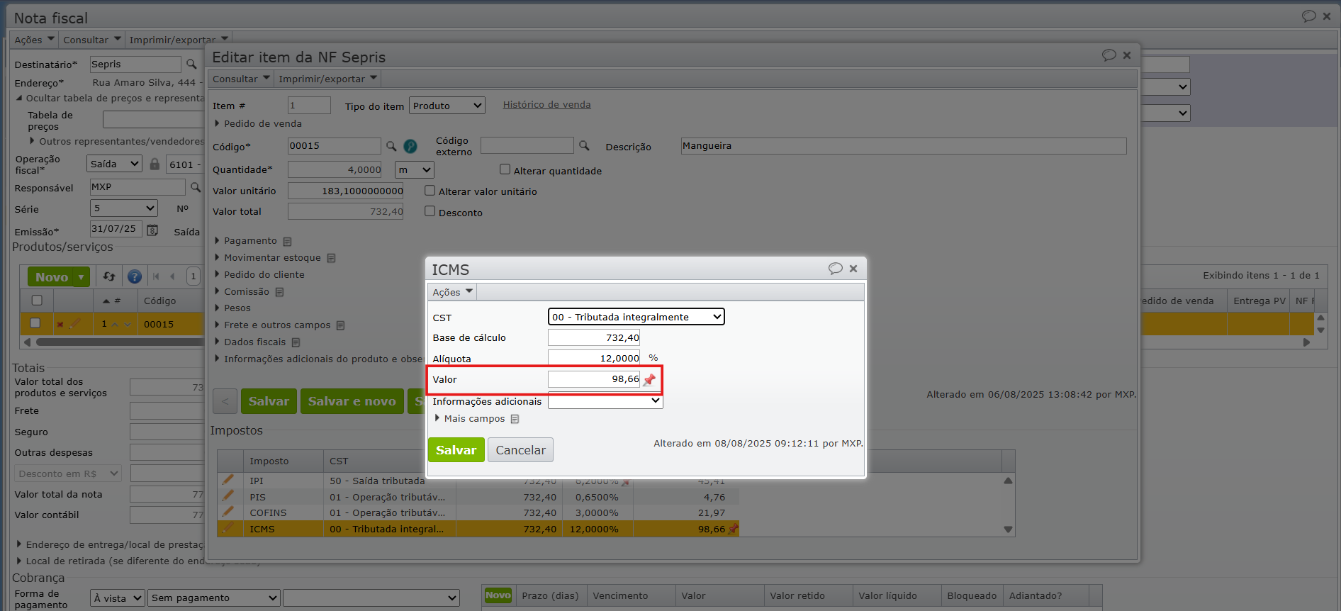Image resolution: width=1341 pixels, height=611 pixels.
Task: Open the Tipo do item dropdown
Action: tap(447, 106)
